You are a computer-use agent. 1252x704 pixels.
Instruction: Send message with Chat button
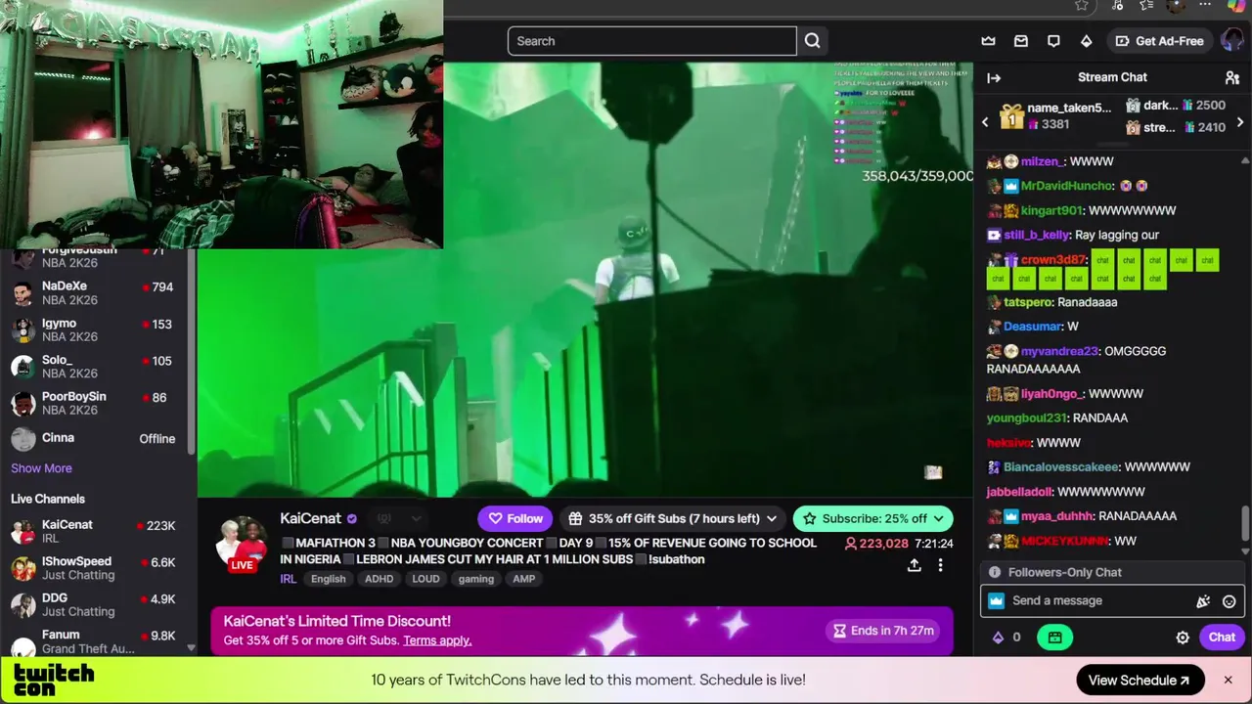1222,638
